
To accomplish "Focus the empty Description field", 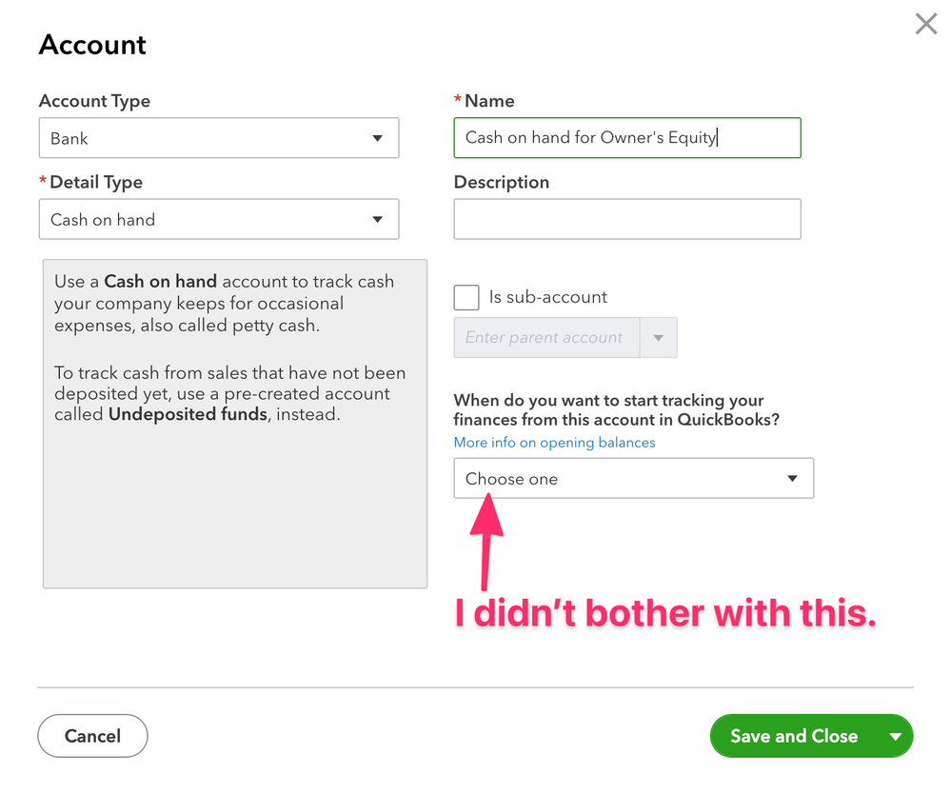I will click(626, 219).
